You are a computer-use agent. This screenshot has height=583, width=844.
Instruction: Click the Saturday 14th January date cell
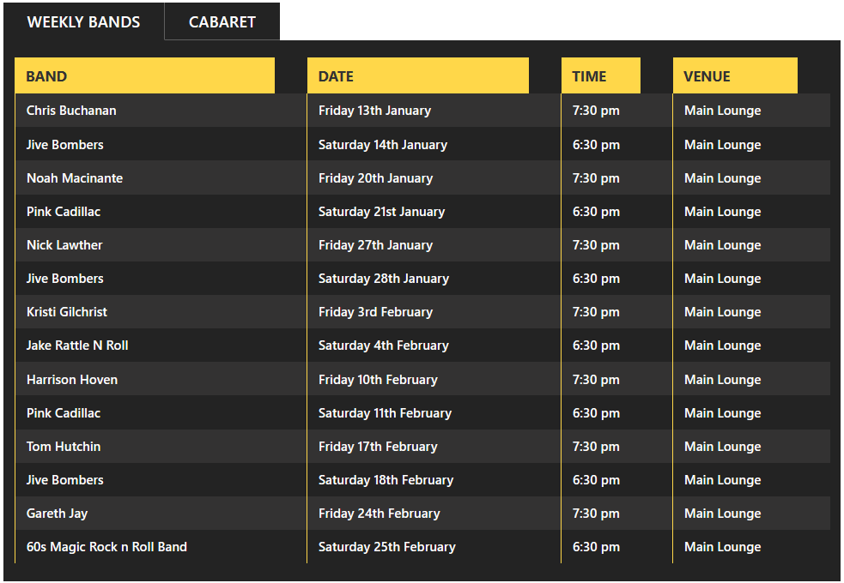point(383,145)
